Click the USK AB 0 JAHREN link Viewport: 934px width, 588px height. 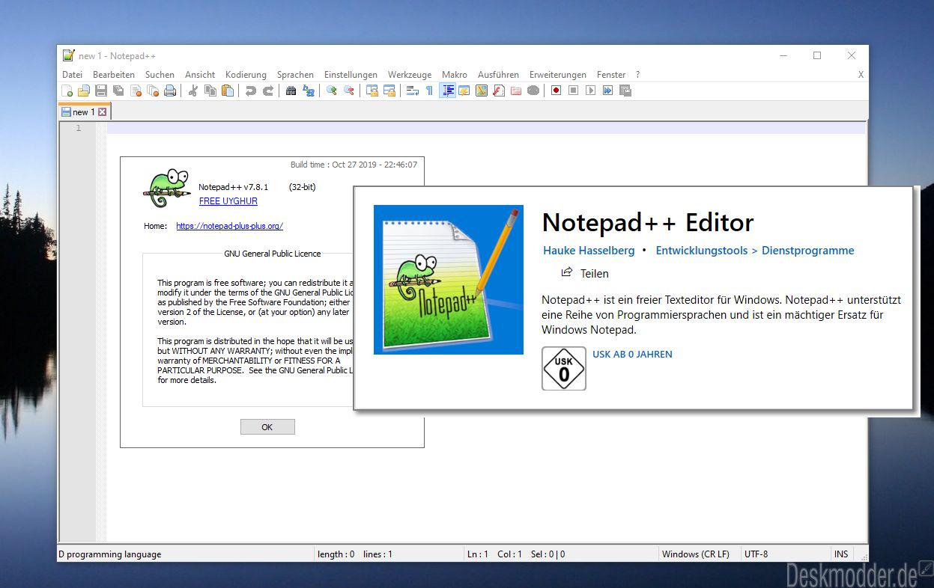(x=632, y=355)
